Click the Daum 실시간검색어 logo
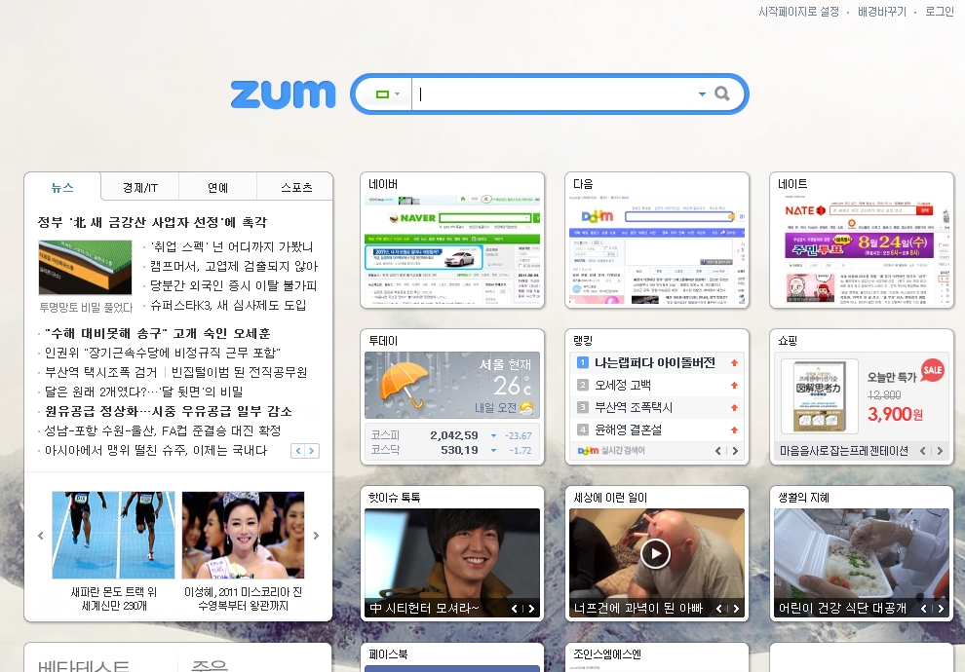This screenshot has width=965, height=672. pyautogui.click(x=611, y=451)
